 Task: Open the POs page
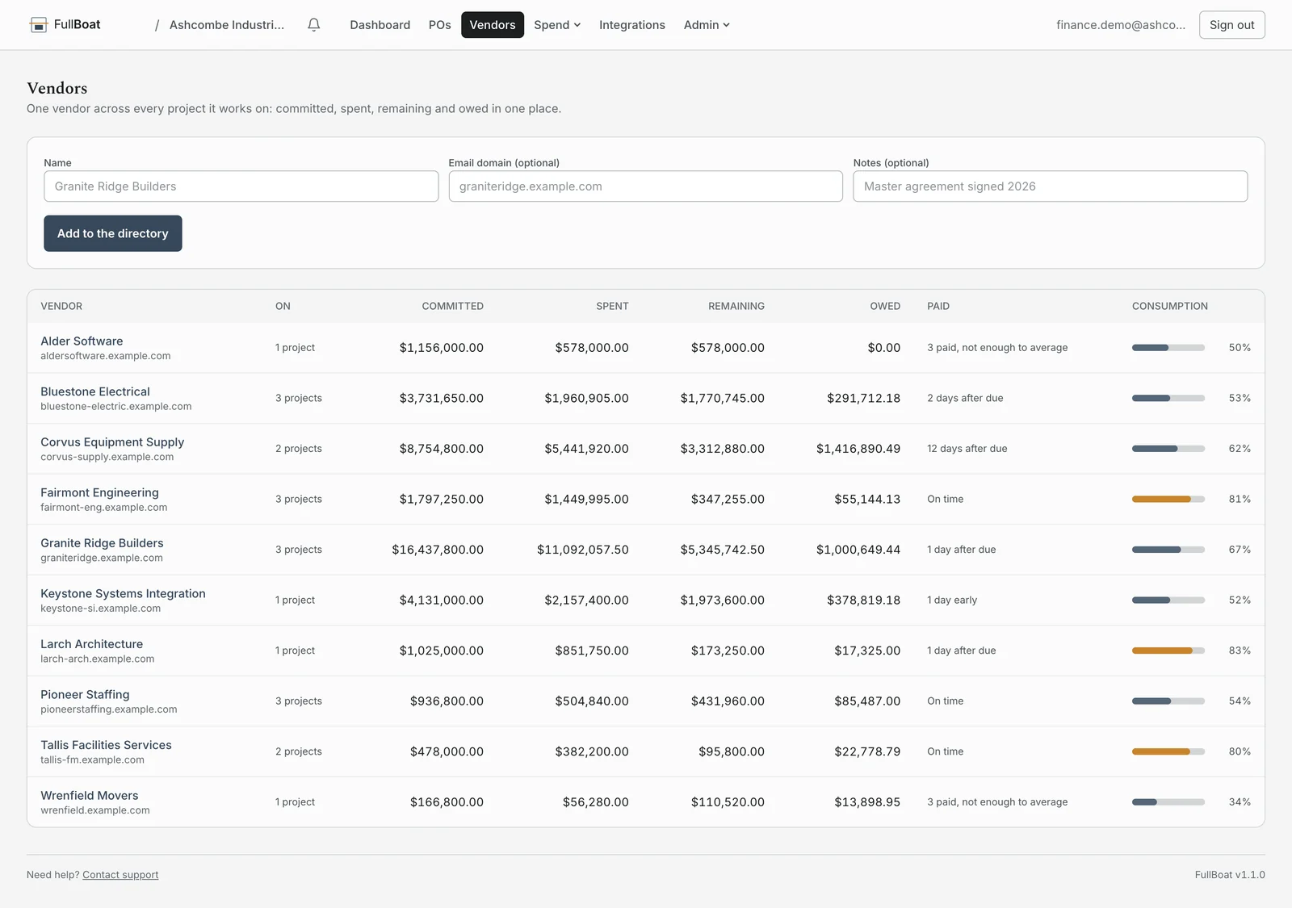coord(440,25)
